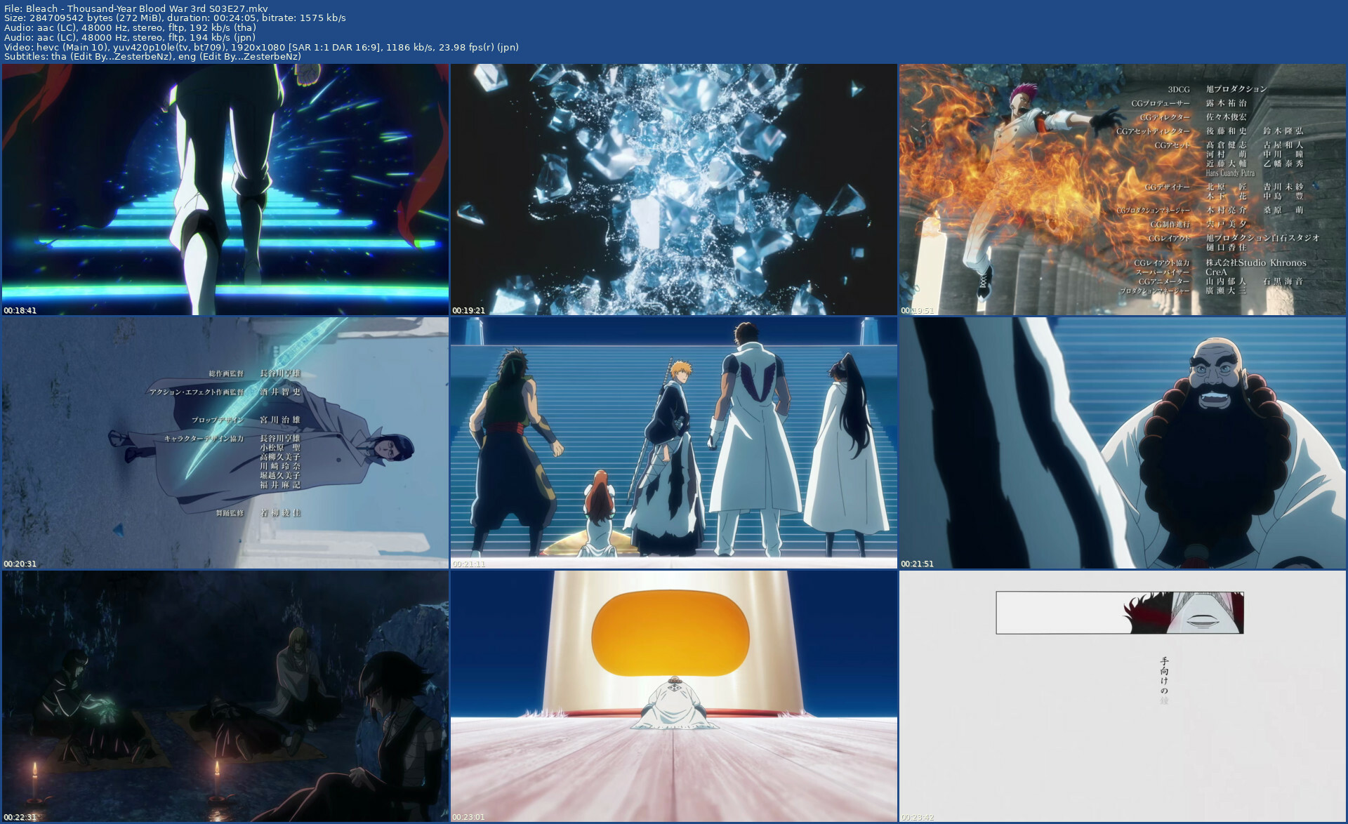This screenshot has height=824, width=1348.
Task: Click the credits thumbnail at 00:20:31
Action: coord(225,443)
